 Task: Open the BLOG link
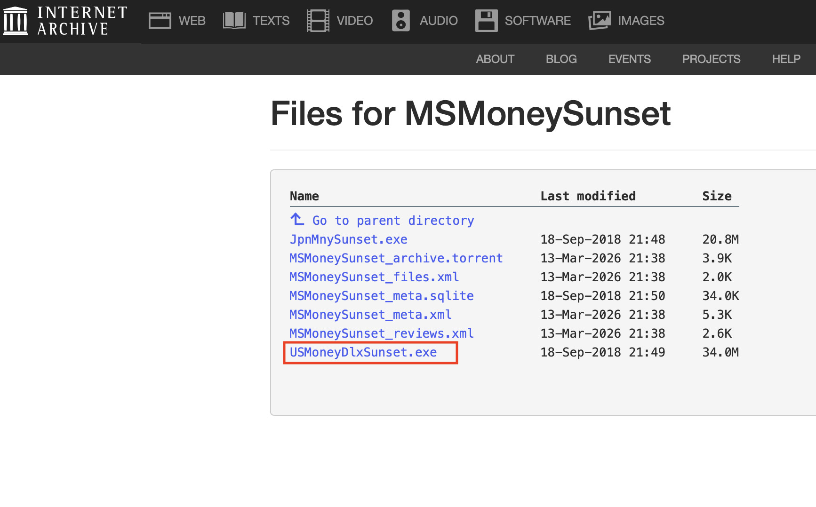click(561, 59)
